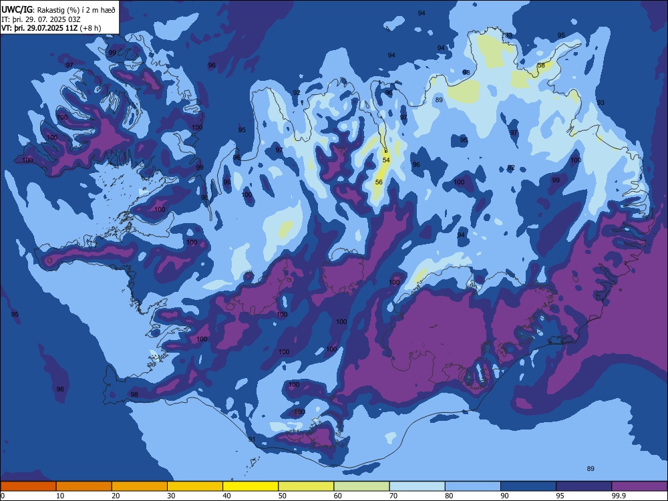Pick the 95–99.9 dark navy legend swatch
Screen dimensions: 668x501
[584, 486]
